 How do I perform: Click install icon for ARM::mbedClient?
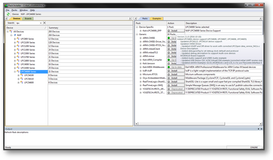coord(169,49)
